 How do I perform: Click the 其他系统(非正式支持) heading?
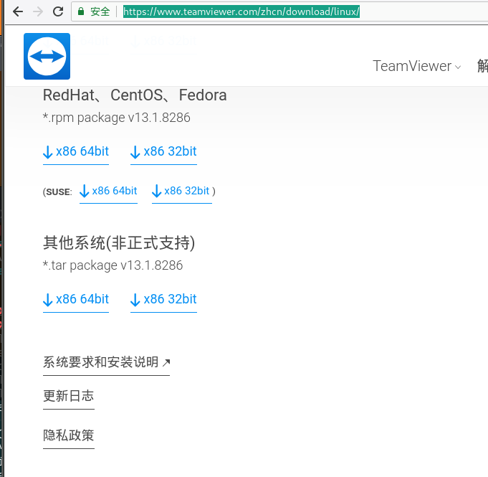tap(119, 242)
